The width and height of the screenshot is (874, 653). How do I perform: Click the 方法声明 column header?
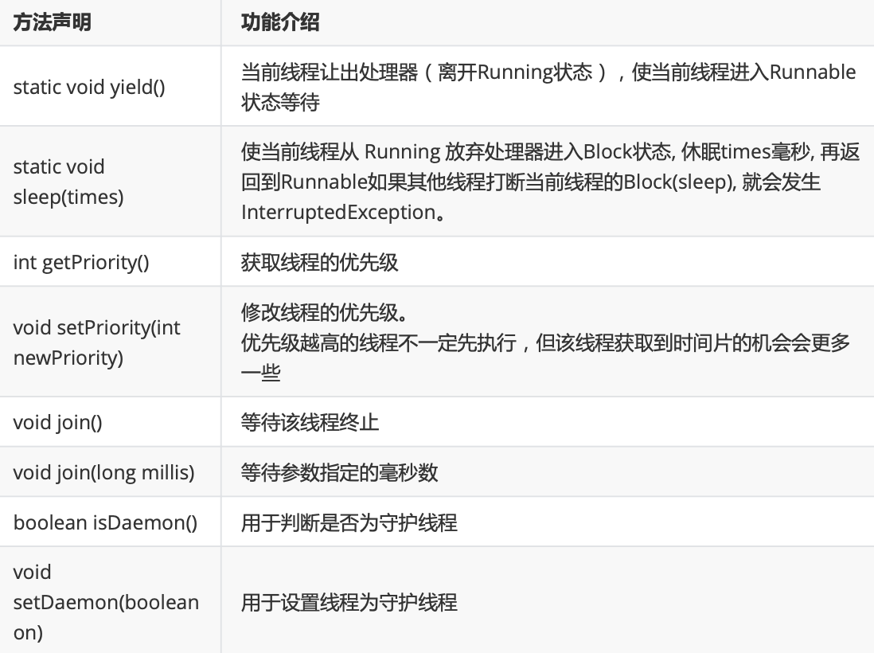pos(52,22)
